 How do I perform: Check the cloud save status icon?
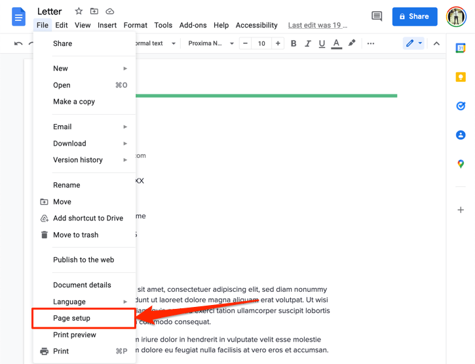(x=109, y=12)
